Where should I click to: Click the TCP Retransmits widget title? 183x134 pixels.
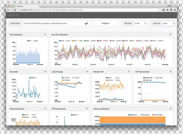(x=59, y=109)
